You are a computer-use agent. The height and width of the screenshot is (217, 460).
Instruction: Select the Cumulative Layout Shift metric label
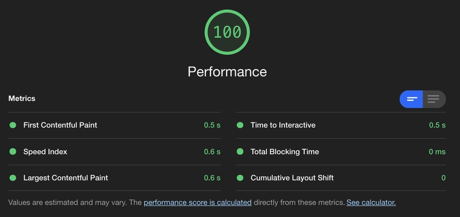pos(292,178)
